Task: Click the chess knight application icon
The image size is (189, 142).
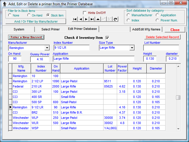Action: tap(5, 4)
